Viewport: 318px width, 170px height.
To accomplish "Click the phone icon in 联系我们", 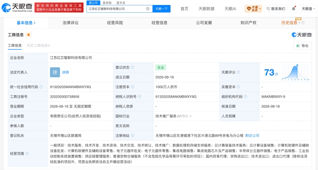I will tap(268, 9).
